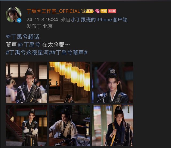Click the post timestamp 24-11-3 15:34
Image resolution: width=171 pixels, height=148 pixels.
point(42,20)
